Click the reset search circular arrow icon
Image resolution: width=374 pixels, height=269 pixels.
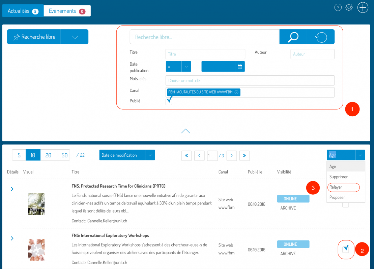(x=321, y=37)
